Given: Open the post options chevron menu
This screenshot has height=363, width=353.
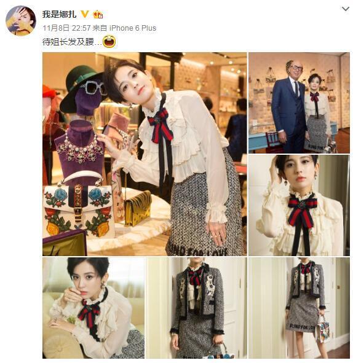Looking at the screenshot, I should click(346, 9).
